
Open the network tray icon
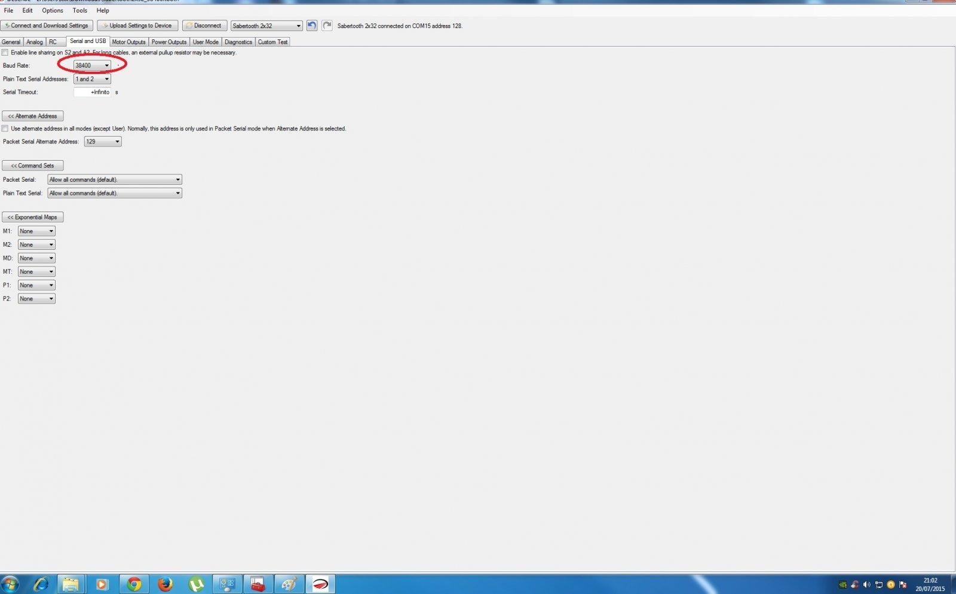(x=879, y=584)
